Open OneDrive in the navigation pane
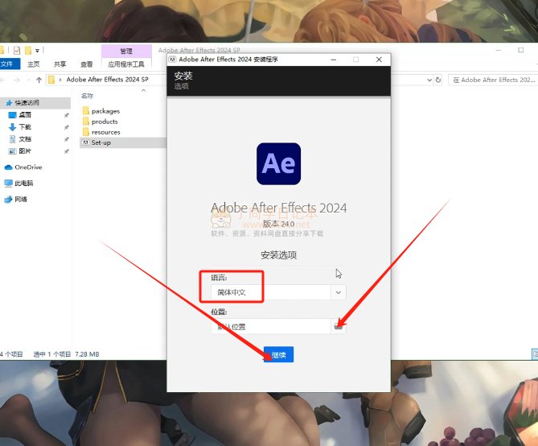Viewport: 538px width, 446px height. coord(23,167)
